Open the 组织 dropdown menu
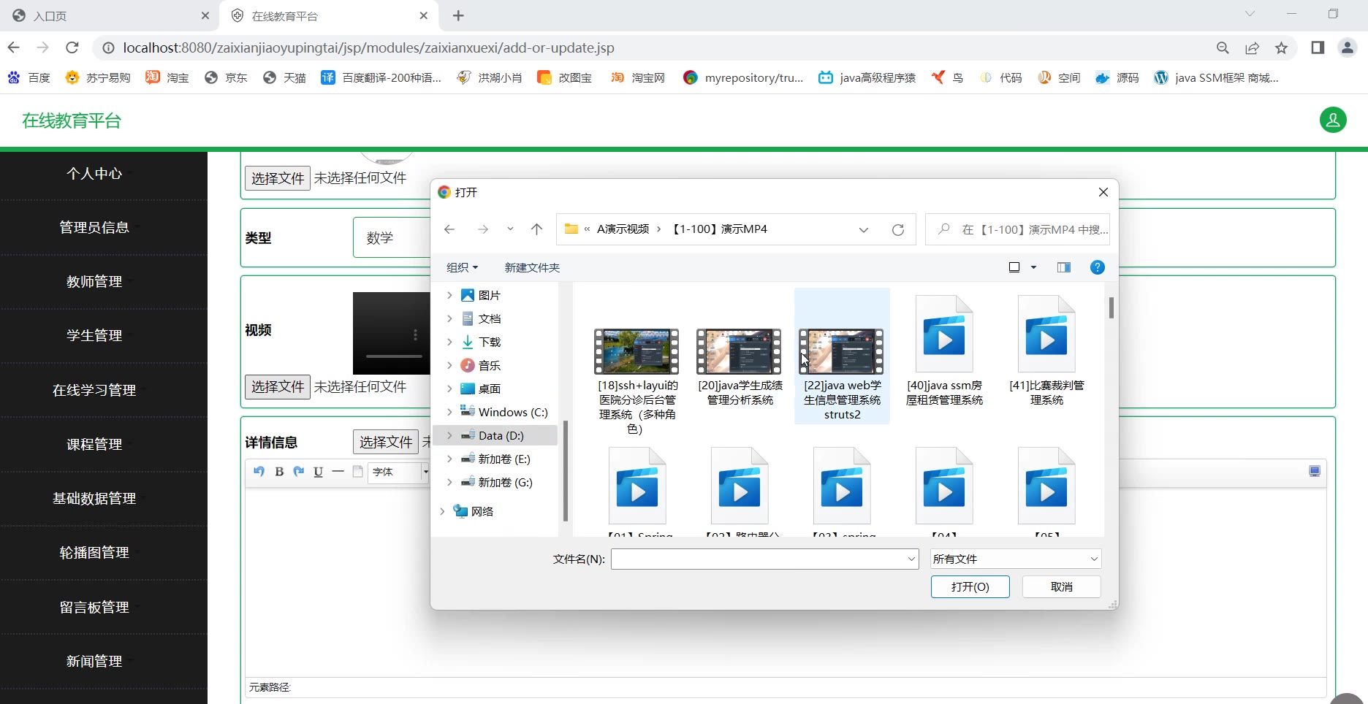The height and width of the screenshot is (704, 1368). pyautogui.click(x=462, y=267)
